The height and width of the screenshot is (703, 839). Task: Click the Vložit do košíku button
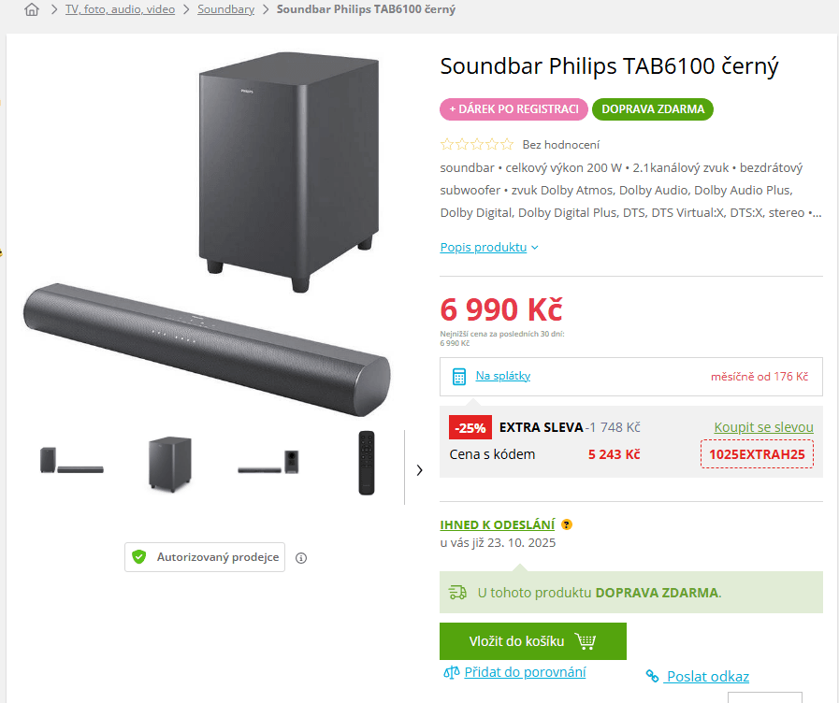point(533,641)
